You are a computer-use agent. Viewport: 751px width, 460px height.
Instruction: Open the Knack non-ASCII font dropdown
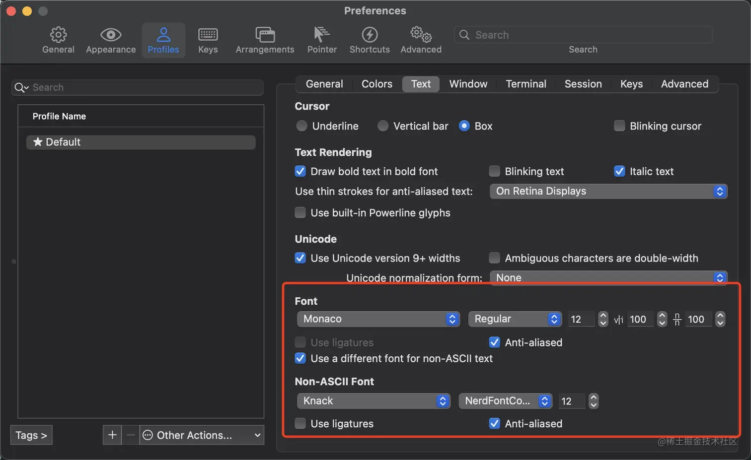coord(374,401)
